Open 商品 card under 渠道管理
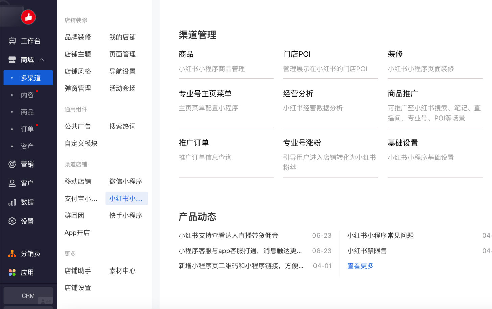This screenshot has height=309, width=492. click(226, 61)
